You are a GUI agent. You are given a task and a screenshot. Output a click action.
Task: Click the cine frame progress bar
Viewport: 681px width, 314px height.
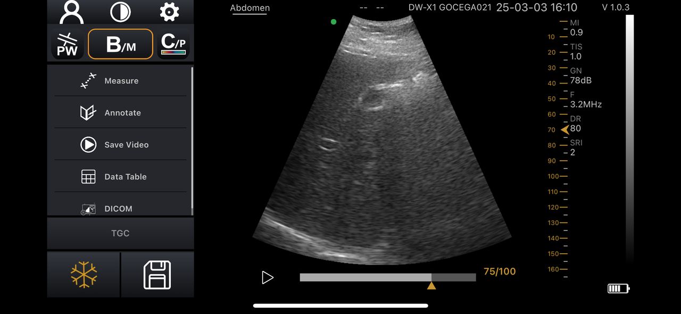click(387, 277)
